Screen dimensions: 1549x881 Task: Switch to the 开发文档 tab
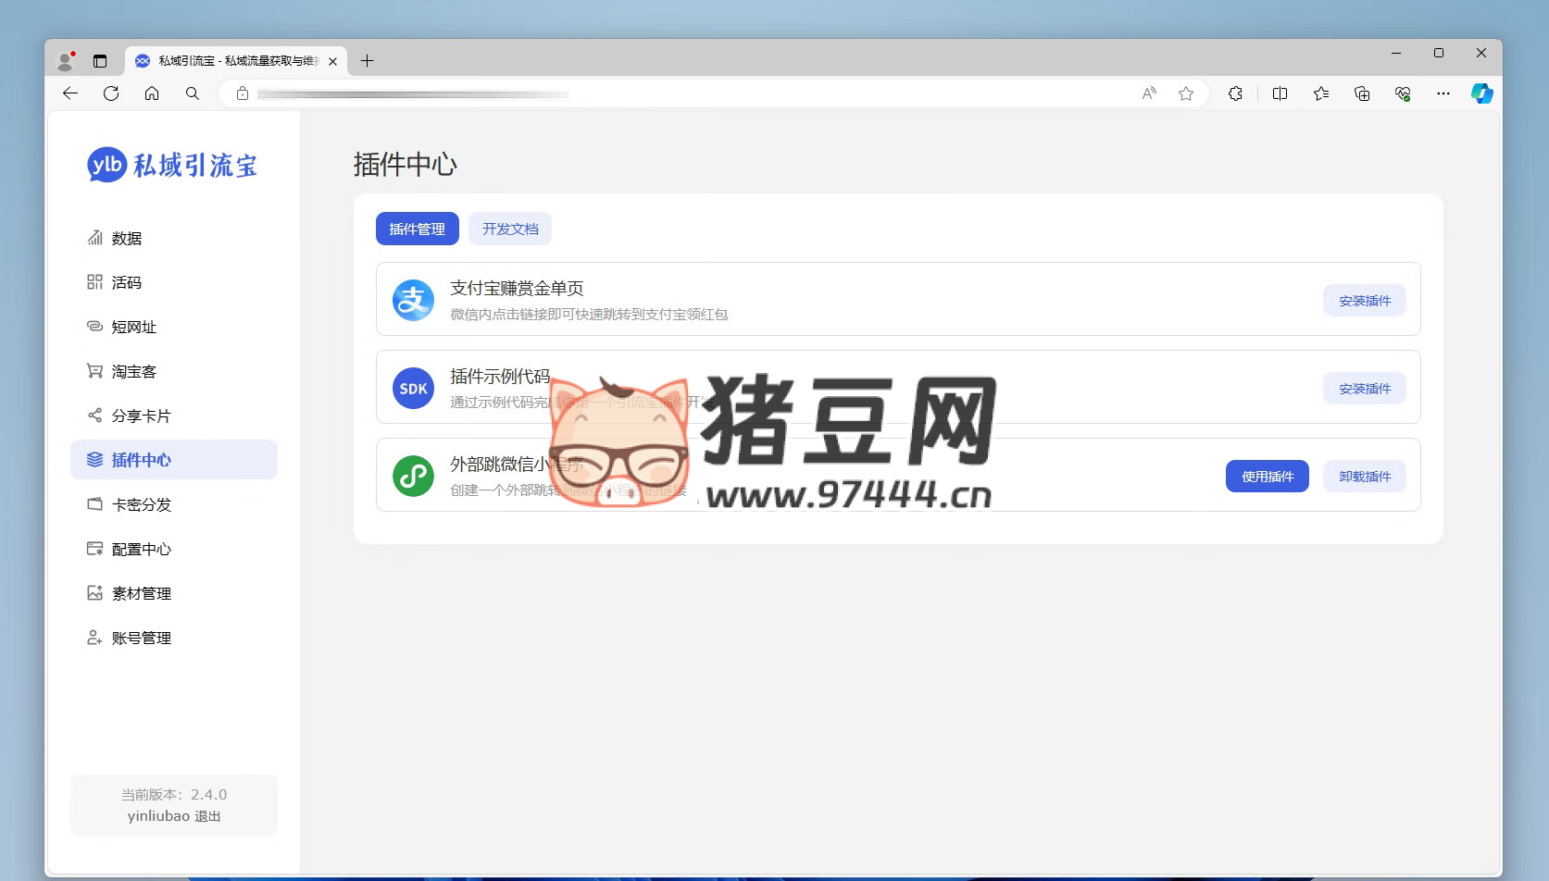coord(510,229)
